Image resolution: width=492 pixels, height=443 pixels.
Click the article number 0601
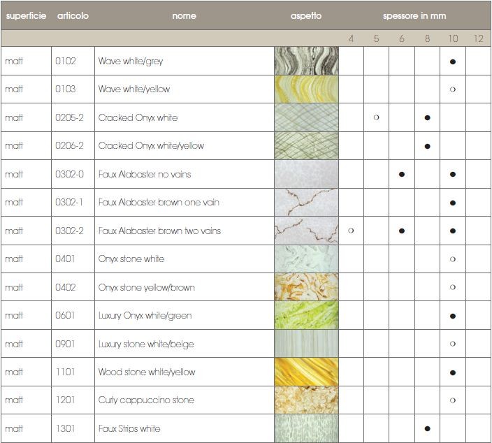[x=65, y=315]
